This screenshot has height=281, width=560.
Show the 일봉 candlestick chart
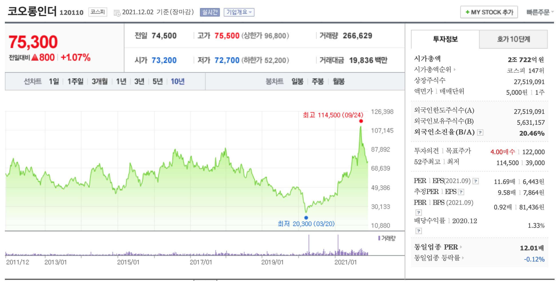297,82
